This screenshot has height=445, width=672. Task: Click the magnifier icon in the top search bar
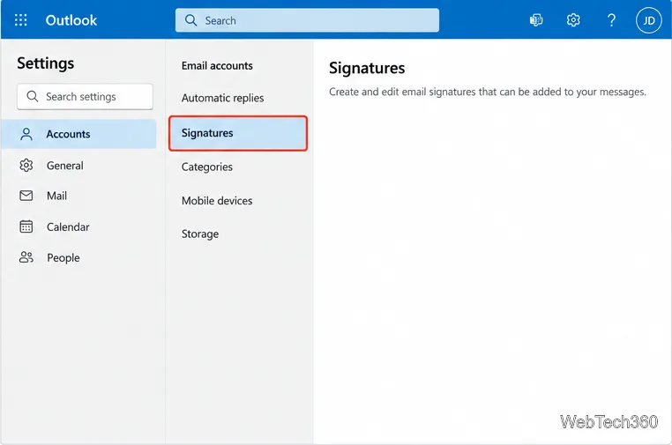coord(190,20)
